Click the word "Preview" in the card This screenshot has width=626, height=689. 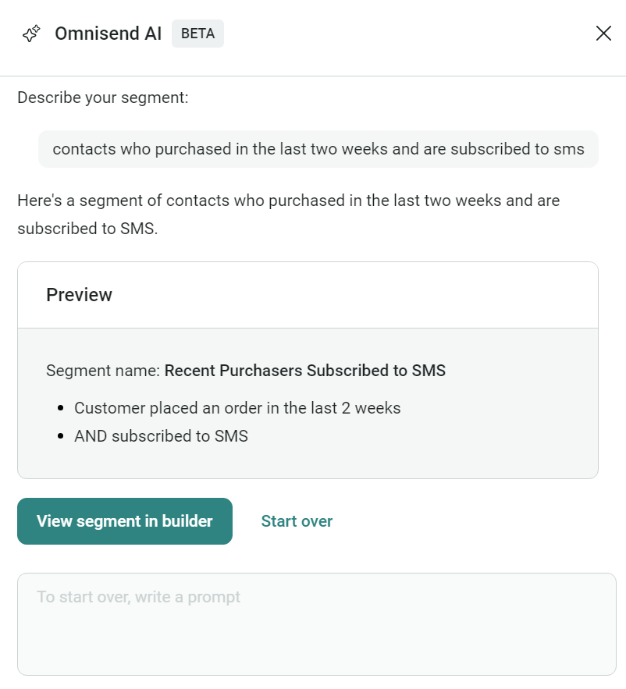[x=79, y=295]
